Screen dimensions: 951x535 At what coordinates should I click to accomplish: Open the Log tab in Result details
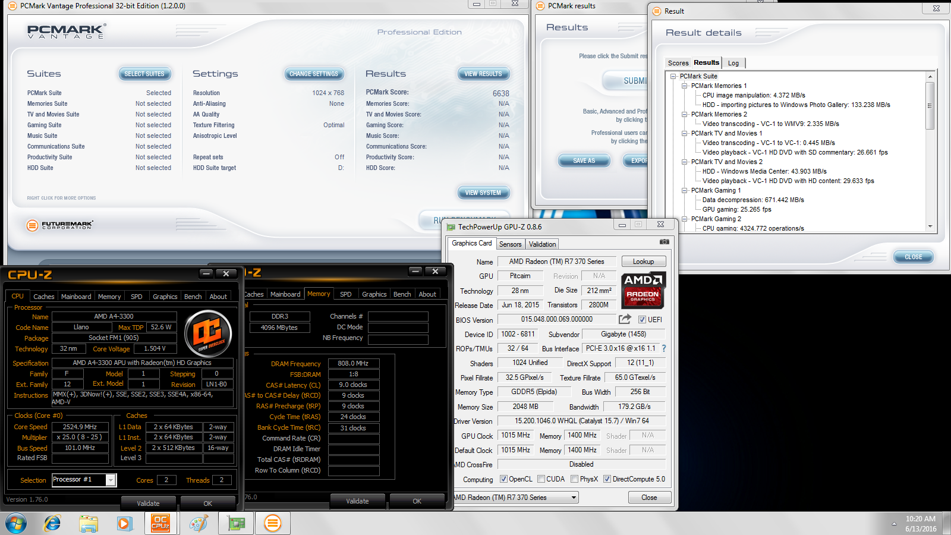coord(733,63)
